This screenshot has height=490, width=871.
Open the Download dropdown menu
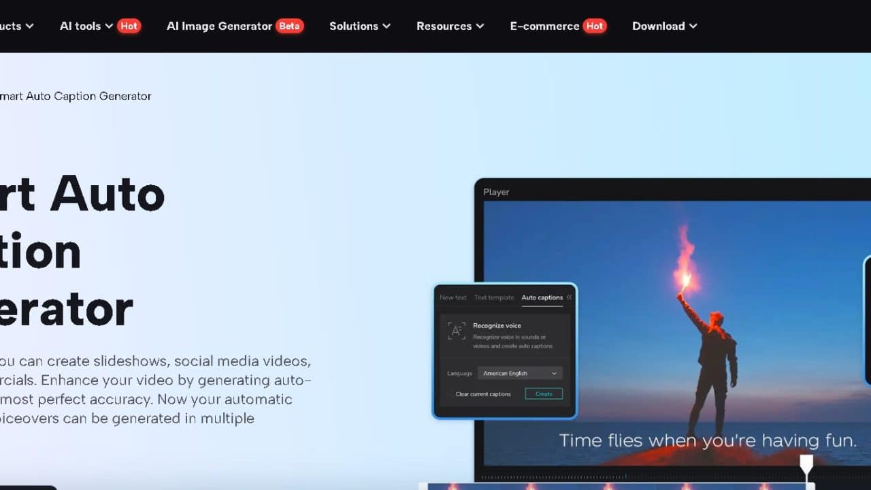(664, 26)
